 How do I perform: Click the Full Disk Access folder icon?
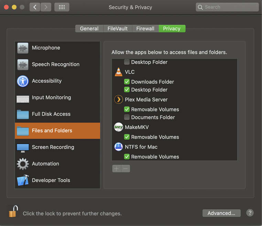[x=23, y=114]
